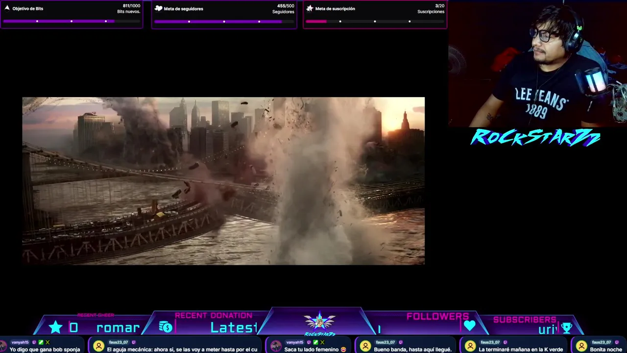This screenshot has width=627, height=353.
Task: Click faus23_07 avatar beside 'Bueno banda'
Action: click(x=365, y=346)
